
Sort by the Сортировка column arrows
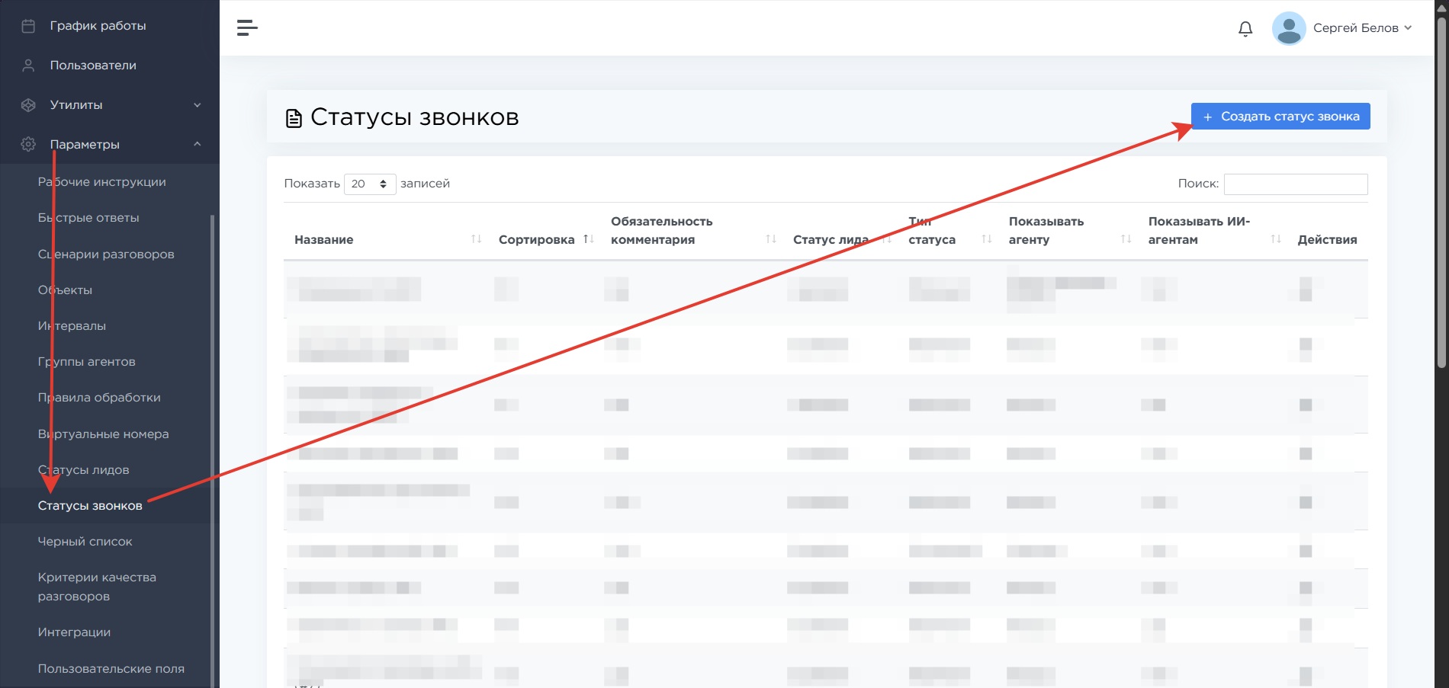pyautogui.click(x=588, y=239)
